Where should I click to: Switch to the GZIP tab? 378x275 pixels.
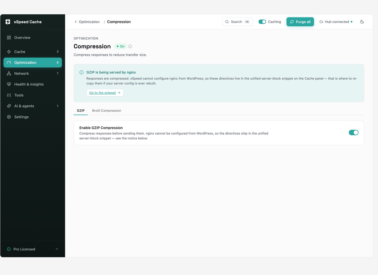(81, 111)
